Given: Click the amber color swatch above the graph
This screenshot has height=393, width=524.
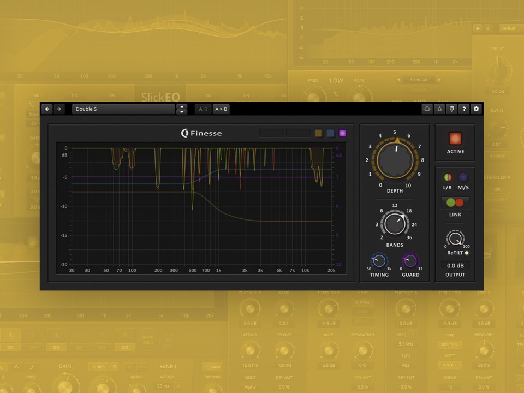Looking at the screenshot, I should [319, 133].
